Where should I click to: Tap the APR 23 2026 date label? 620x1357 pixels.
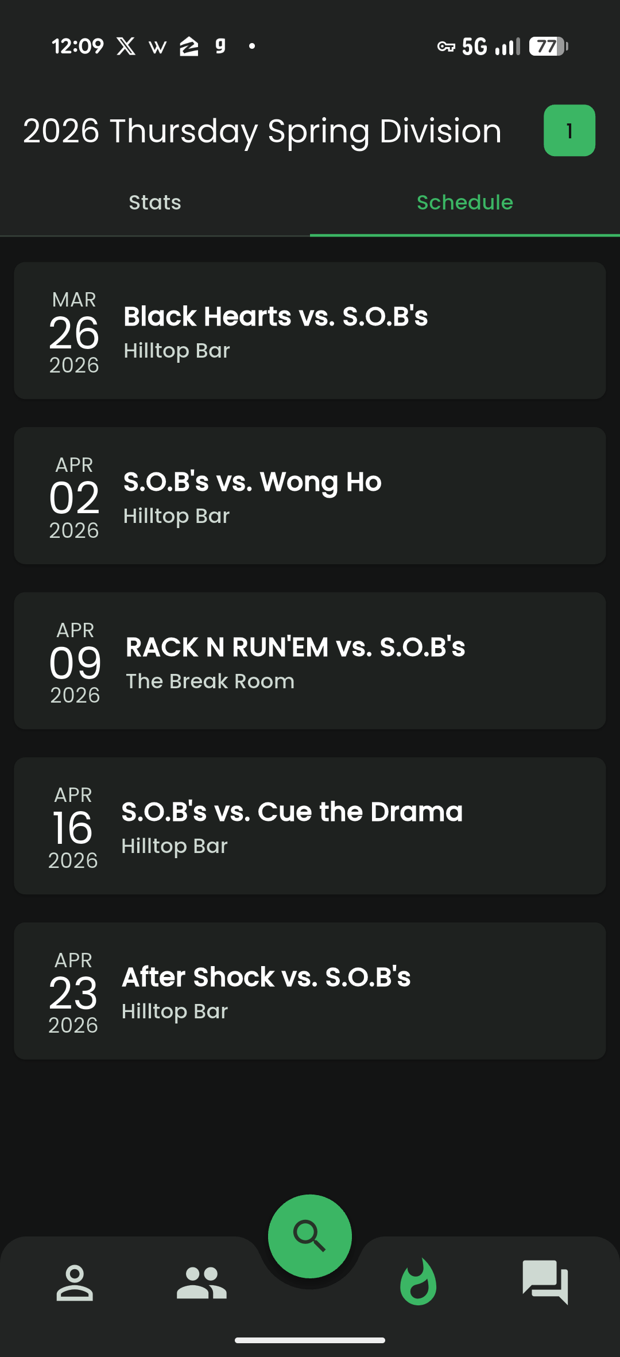tap(73, 992)
